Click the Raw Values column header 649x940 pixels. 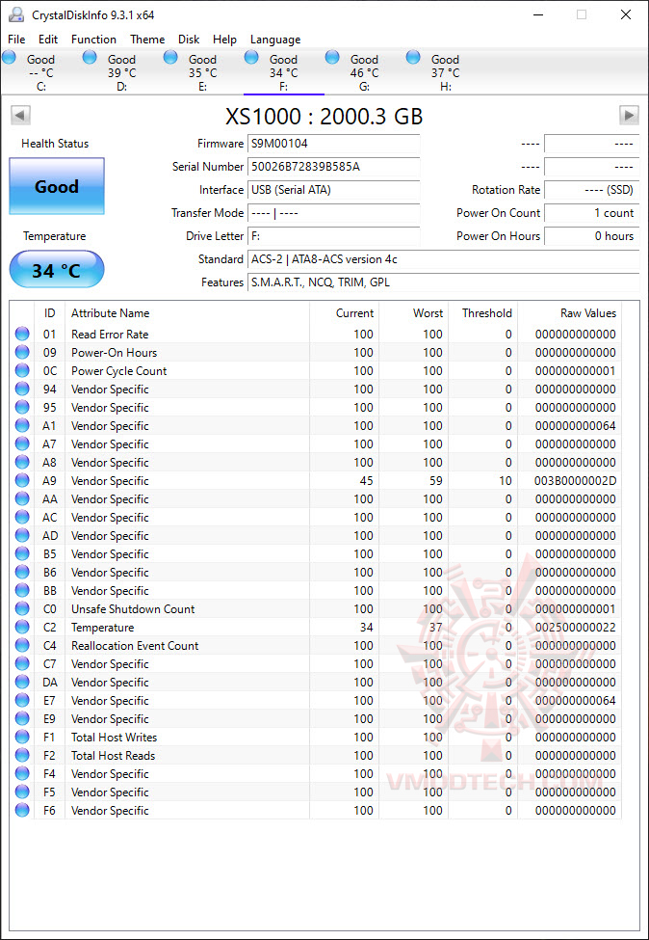pos(570,313)
